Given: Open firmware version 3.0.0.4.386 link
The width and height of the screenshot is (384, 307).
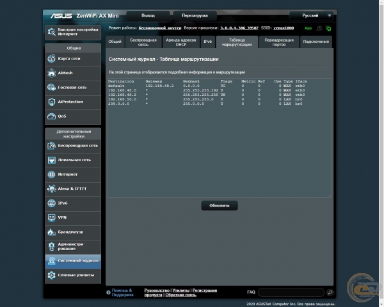Looking at the screenshot, I should [239, 28].
